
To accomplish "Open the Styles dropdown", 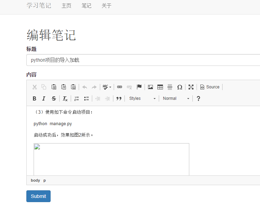I will pos(142,98).
